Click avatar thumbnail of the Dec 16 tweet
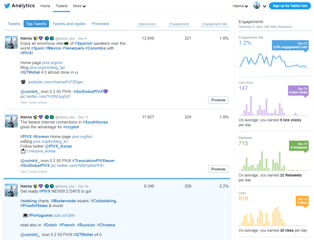 pyautogui.click(x=11, y=190)
